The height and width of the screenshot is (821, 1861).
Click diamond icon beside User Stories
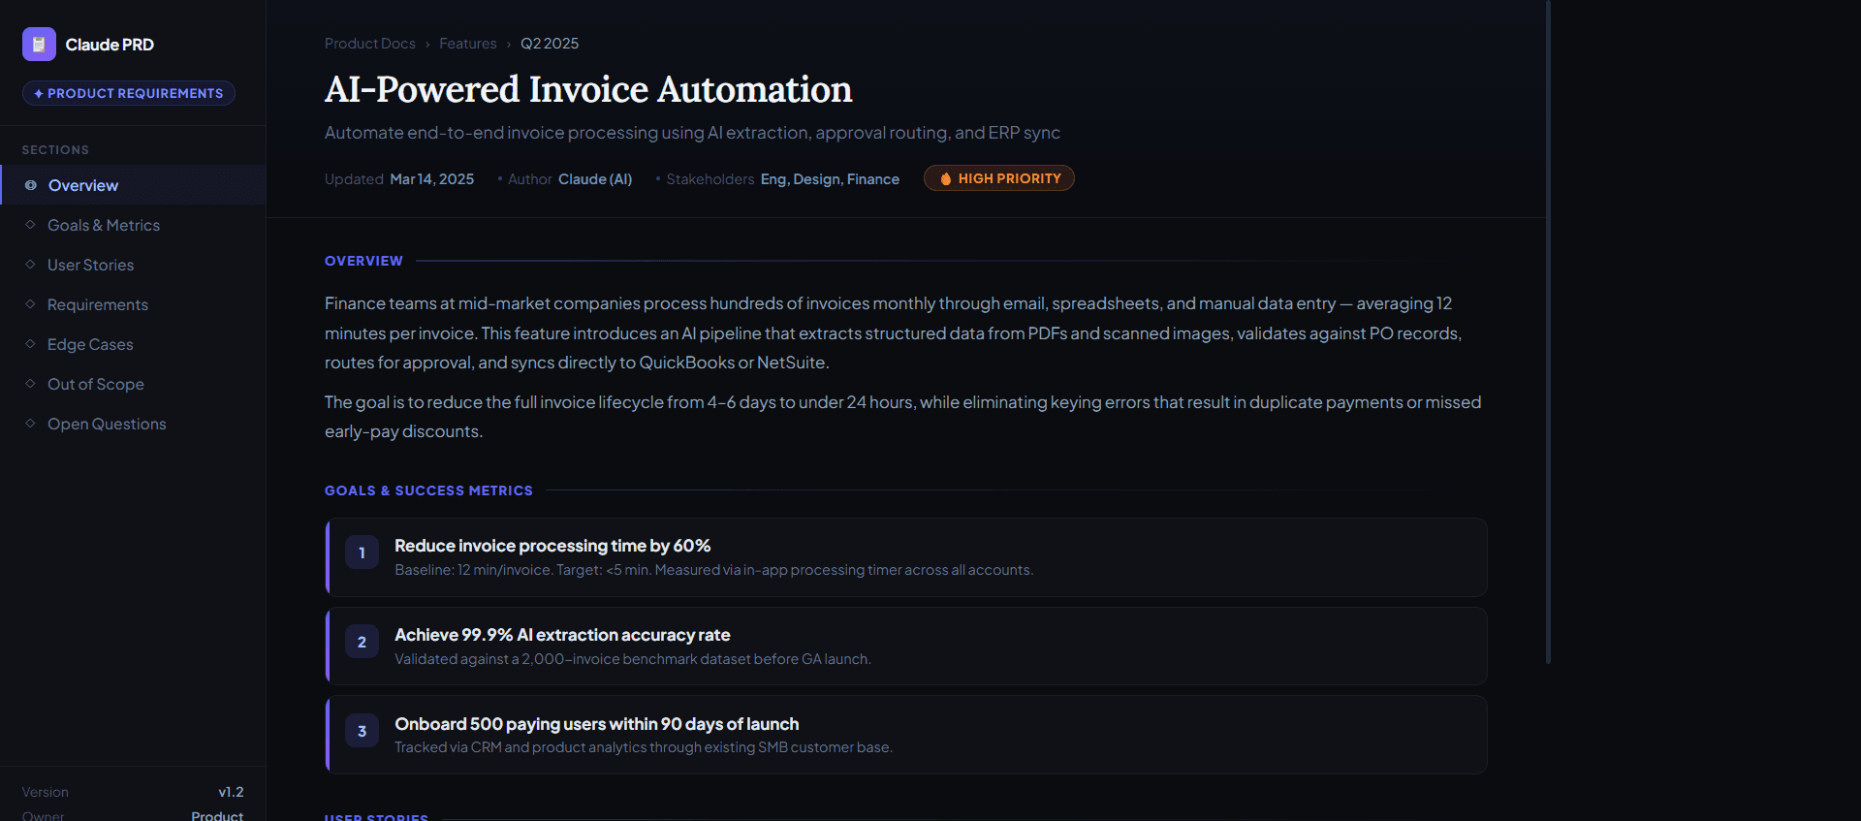coord(30,265)
